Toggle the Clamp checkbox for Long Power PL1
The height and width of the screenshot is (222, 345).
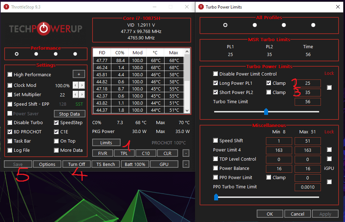point(268,83)
